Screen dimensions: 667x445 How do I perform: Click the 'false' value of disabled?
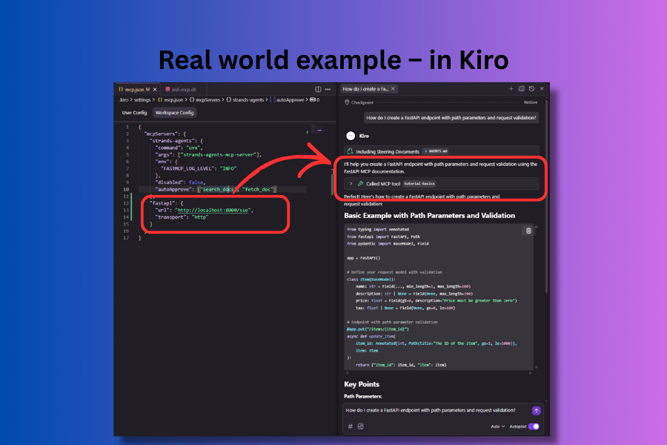(x=196, y=182)
